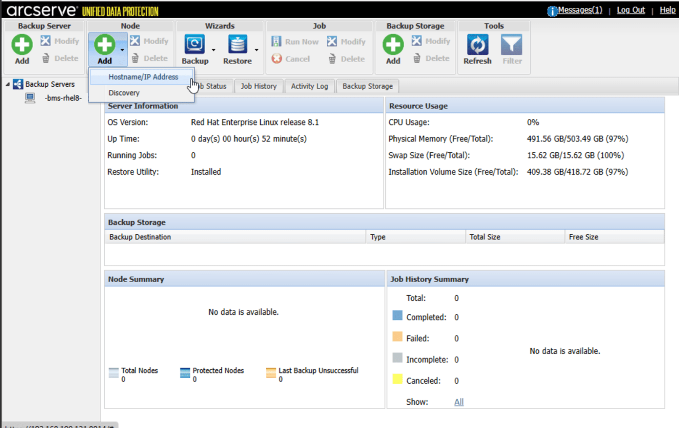
Task: Click the Log Out link
Action: [x=631, y=10]
